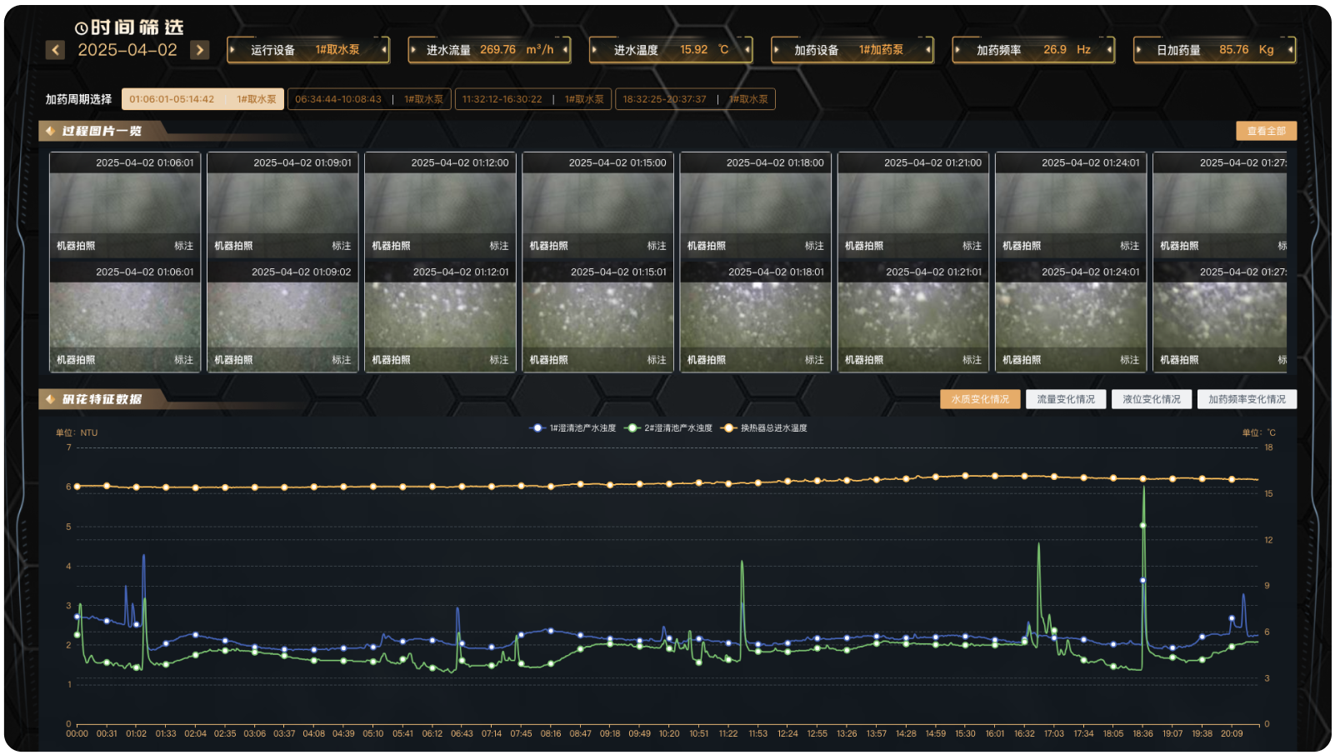Viewport: 1335px width, 755px height.
Task: Select dosing period 06:34:44-10:08:43
Action: point(369,99)
